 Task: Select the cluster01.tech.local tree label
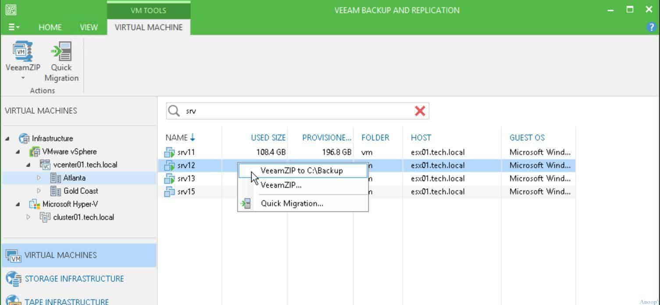84,217
